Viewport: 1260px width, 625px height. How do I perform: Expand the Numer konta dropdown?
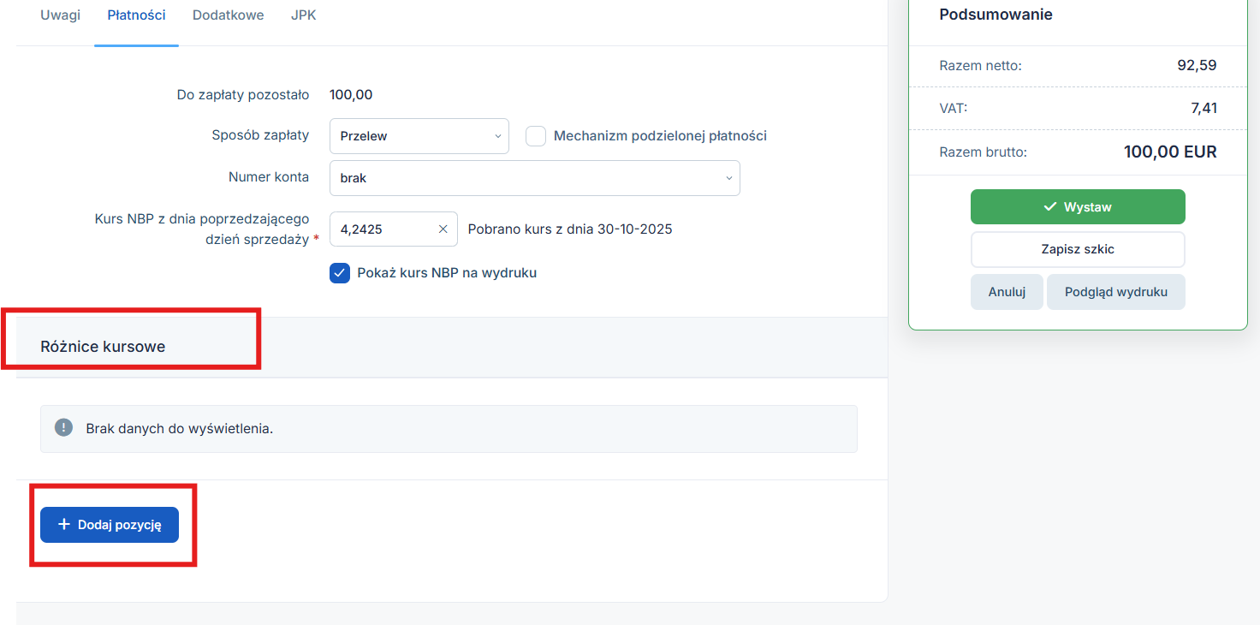[x=534, y=178]
